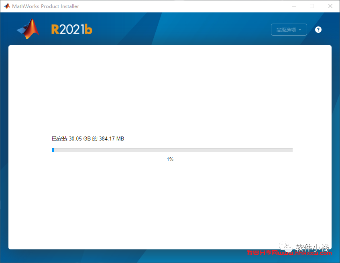Open the 高级选项 dropdown menu
This screenshot has height=263, width=340.
click(x=289, y=30)
